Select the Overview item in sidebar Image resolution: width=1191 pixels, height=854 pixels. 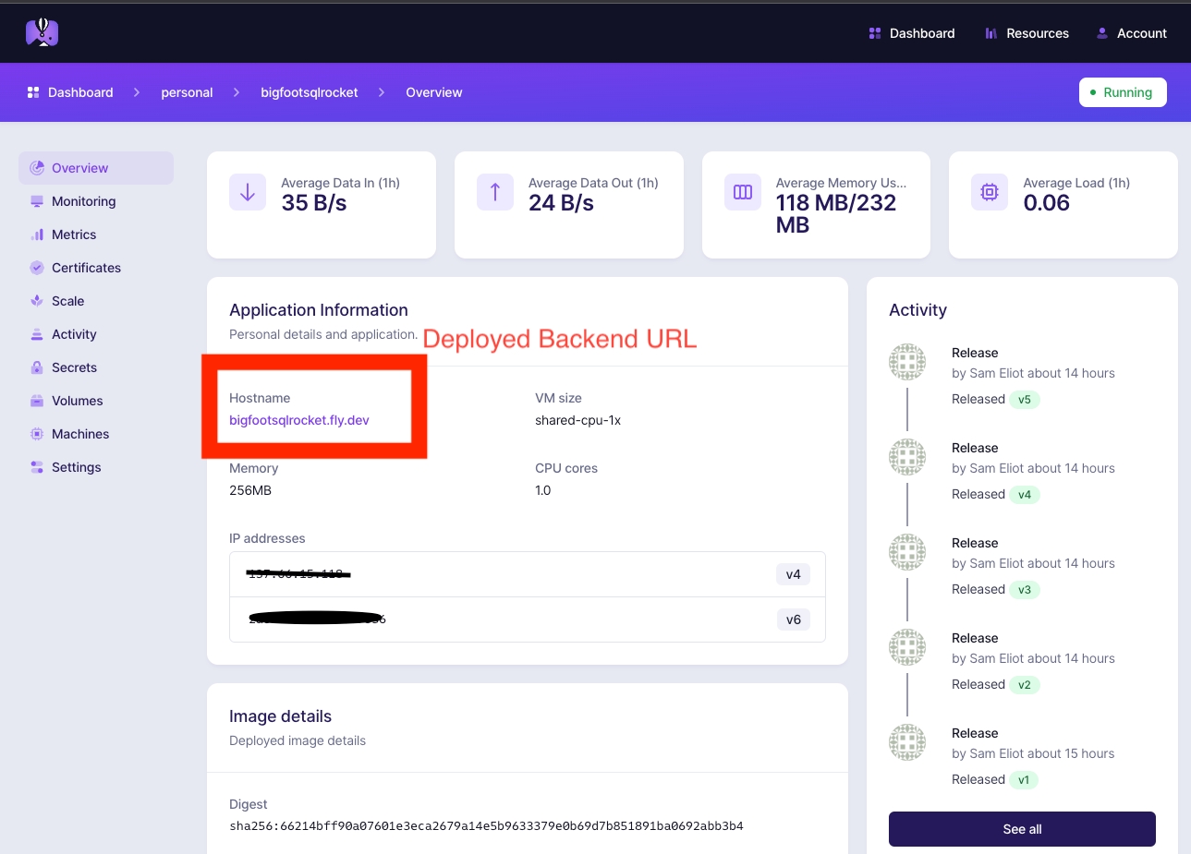click(x=79, y=168)
